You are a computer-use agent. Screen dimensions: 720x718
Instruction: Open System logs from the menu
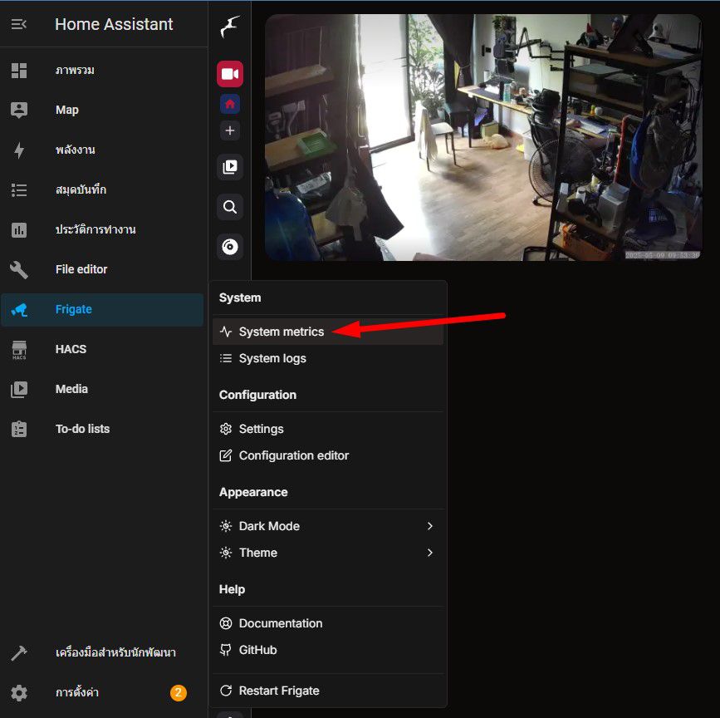(272, 358)
